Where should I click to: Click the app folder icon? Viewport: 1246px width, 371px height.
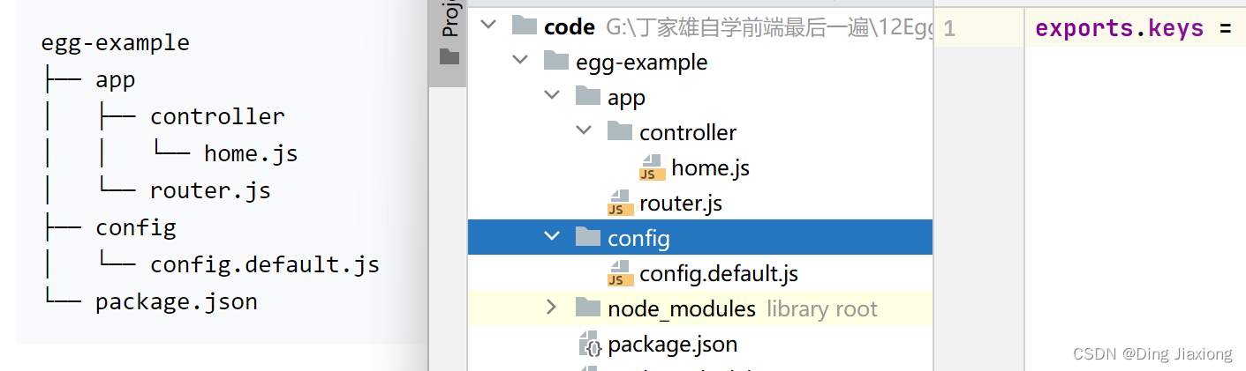pyautogui.click(x=588, y=96)
